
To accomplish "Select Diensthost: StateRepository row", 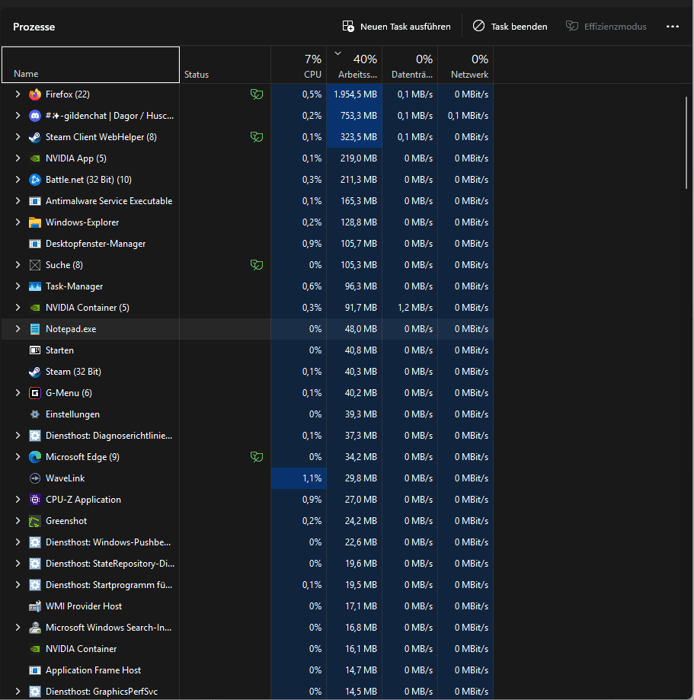I will point(247,564).
